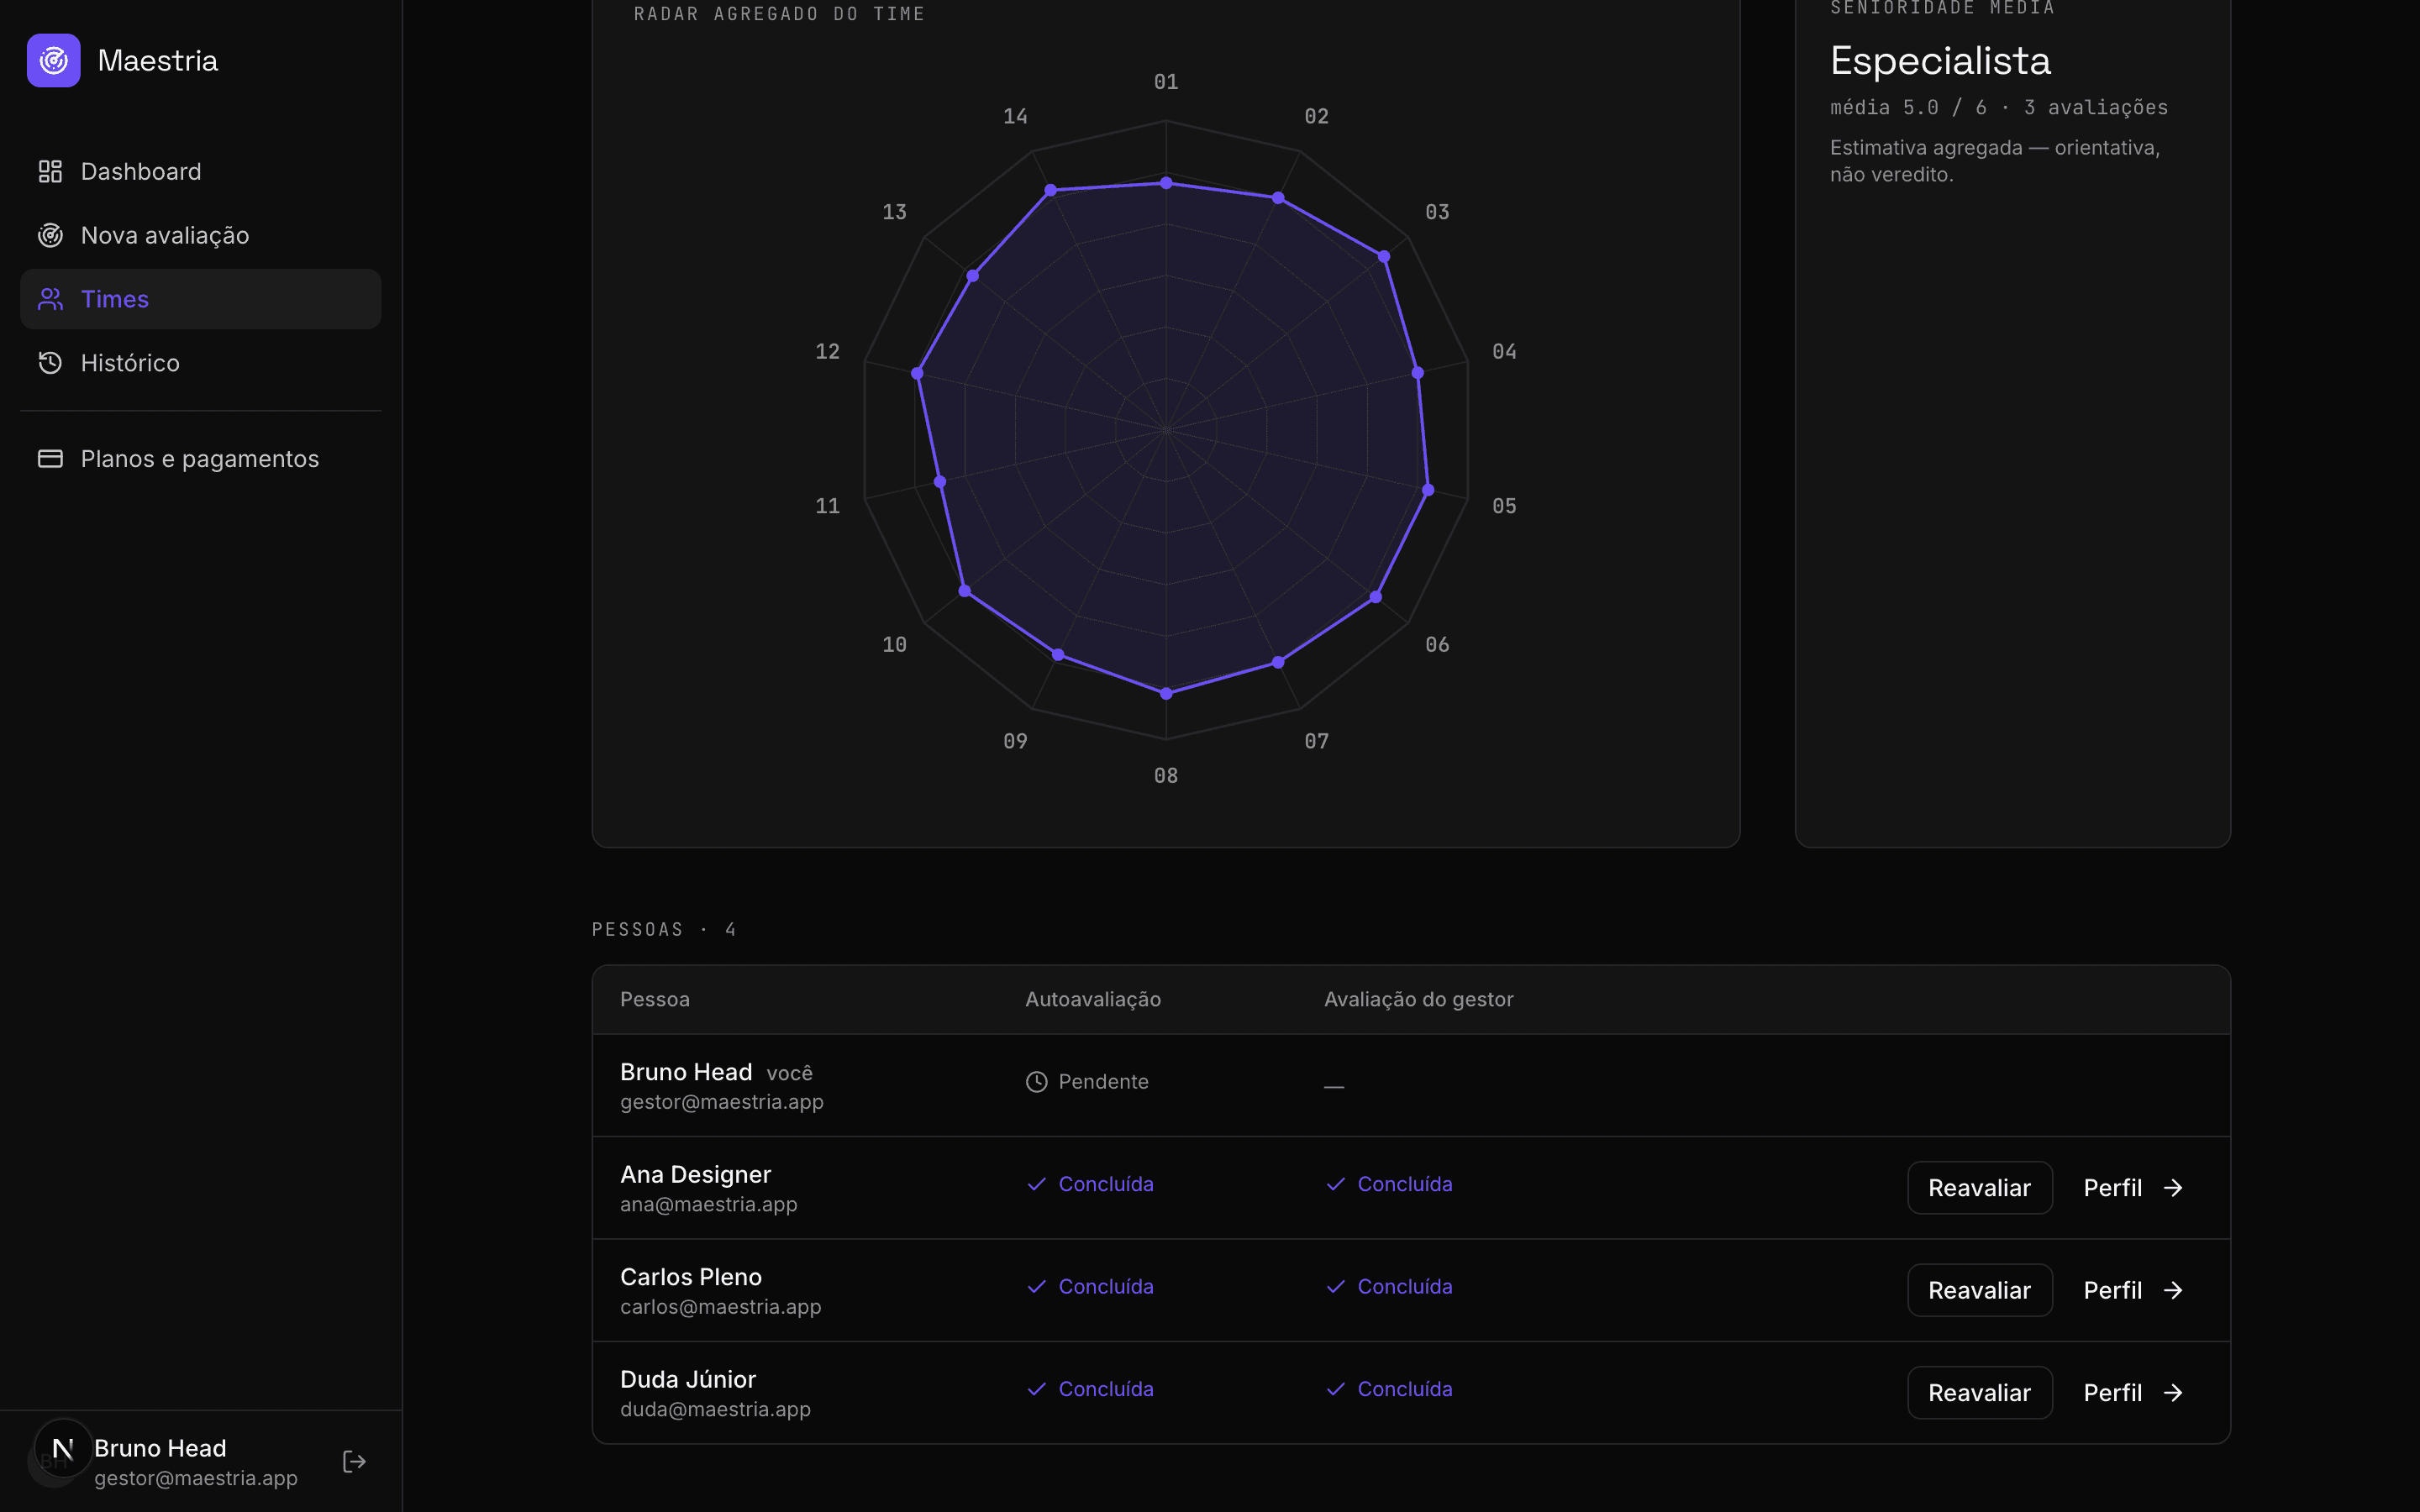Screen dimensions: 2420x1512
Task: Click Reavaliar in Duda Júnior's row
Action: 1979,1393
